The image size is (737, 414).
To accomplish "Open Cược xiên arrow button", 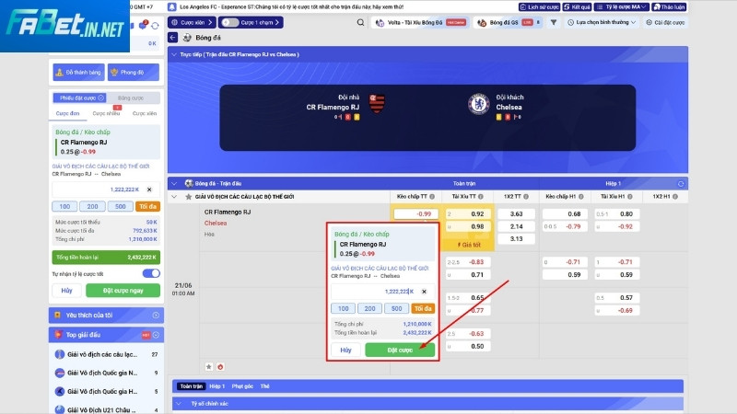I will point(192,22).
